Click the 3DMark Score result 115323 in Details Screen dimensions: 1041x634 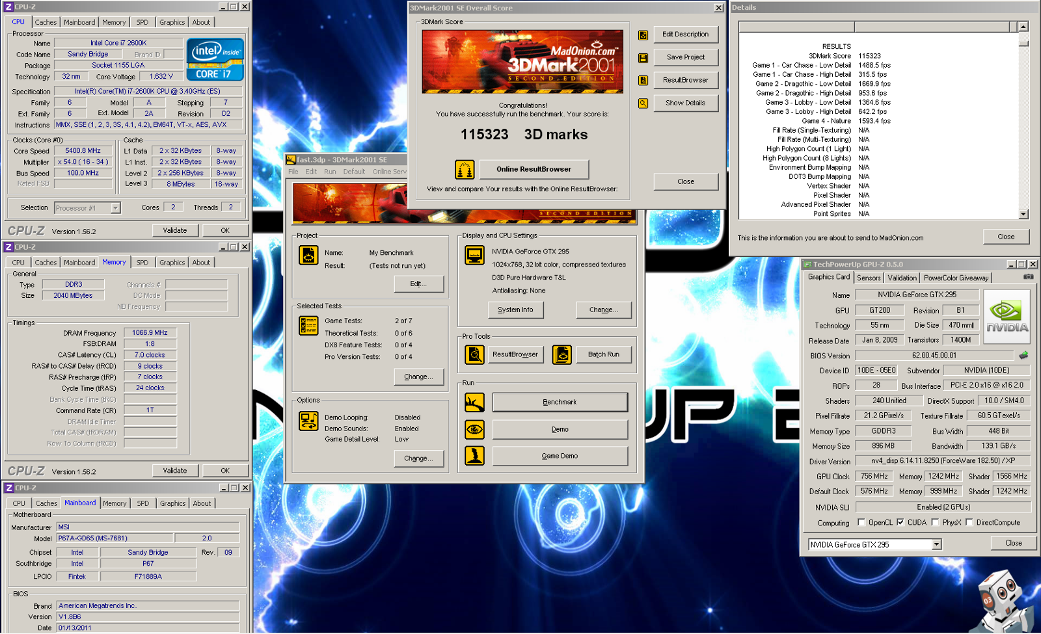pos(869,56)
